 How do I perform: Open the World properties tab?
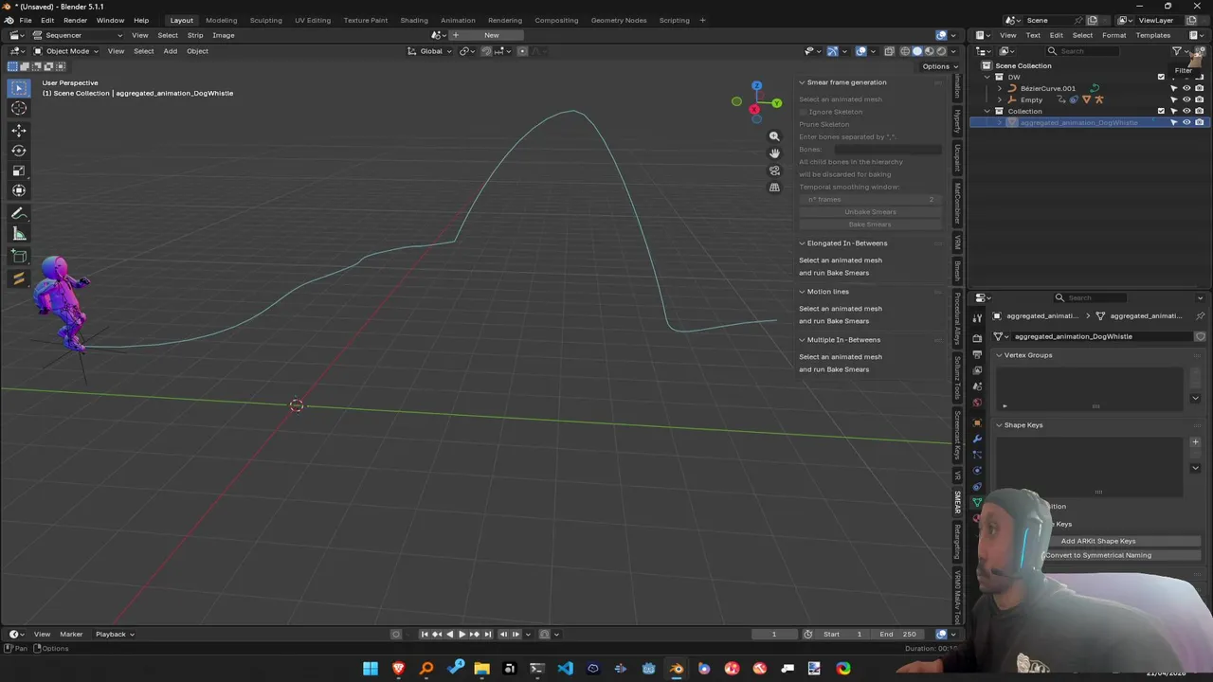(977, 403)
